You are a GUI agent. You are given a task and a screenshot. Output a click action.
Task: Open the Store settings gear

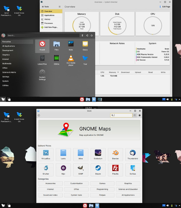139,115
